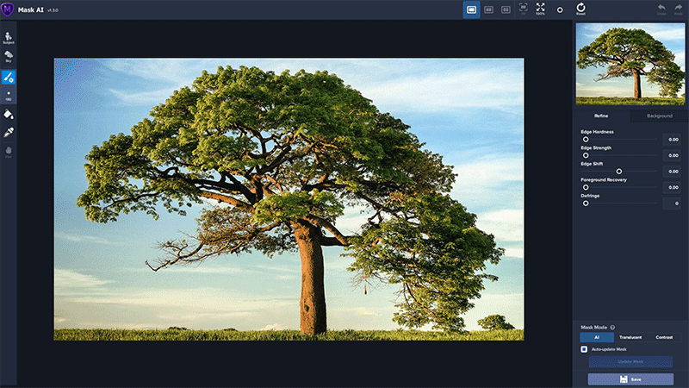689x388 pixels.
Task: Choose the eyedropper color picker tool
Action: pyautogui.click(x=9, y=133)
